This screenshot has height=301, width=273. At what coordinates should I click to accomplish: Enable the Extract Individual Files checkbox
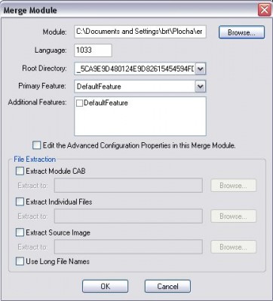tap(20, 202)
